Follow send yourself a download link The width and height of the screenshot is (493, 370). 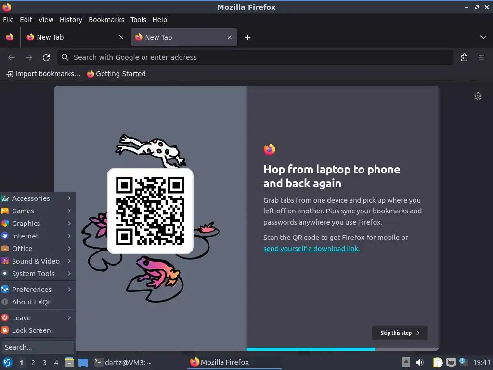pyautogui.click(x=311, y=249)
